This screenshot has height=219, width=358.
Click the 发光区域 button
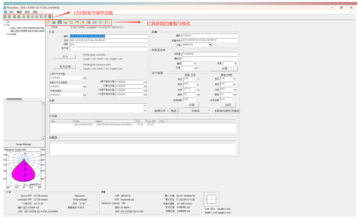(65, 66)
